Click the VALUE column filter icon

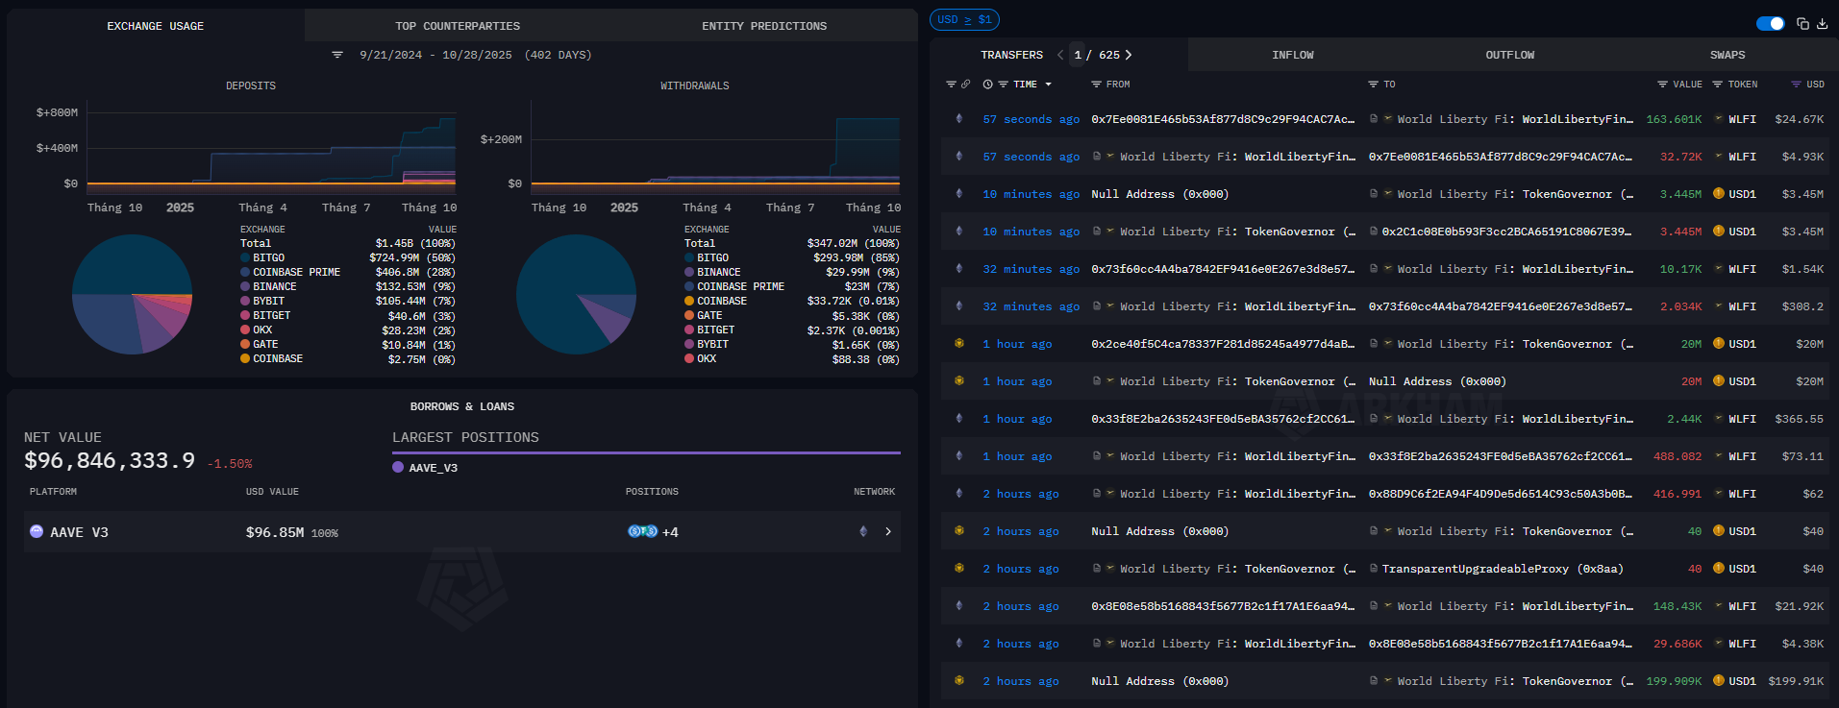(x=1662, y=85)
